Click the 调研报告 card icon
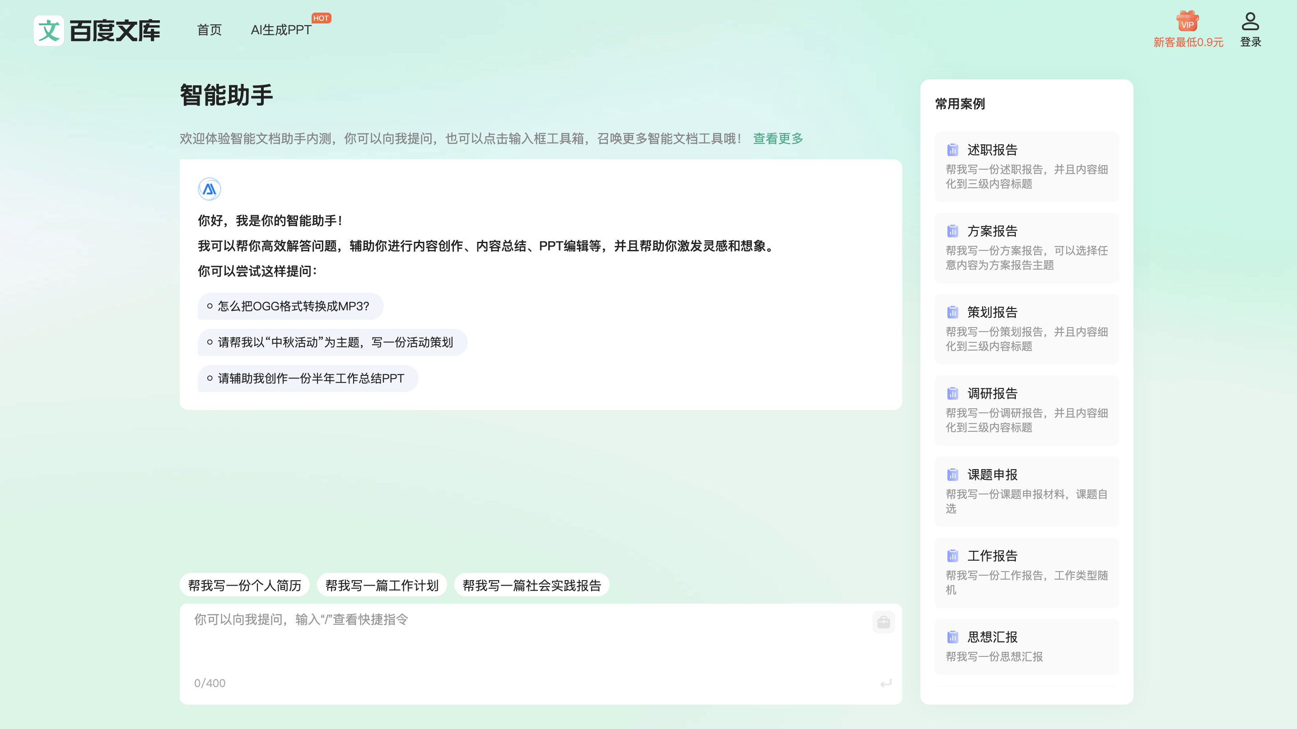The width and height of the screenshot is (1297, 729). (x=952, y=393)
